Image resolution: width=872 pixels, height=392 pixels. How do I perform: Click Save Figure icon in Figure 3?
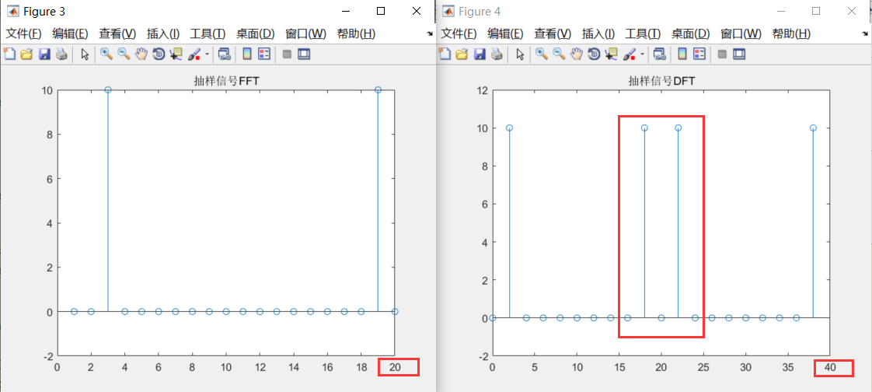point(44,54)
